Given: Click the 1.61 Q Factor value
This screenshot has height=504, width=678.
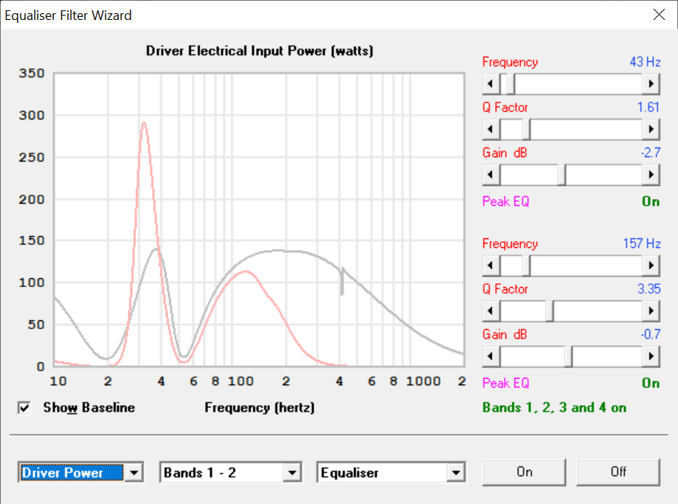Looking at the screenshot, I should pyautogui.click(x=648, y=107).
